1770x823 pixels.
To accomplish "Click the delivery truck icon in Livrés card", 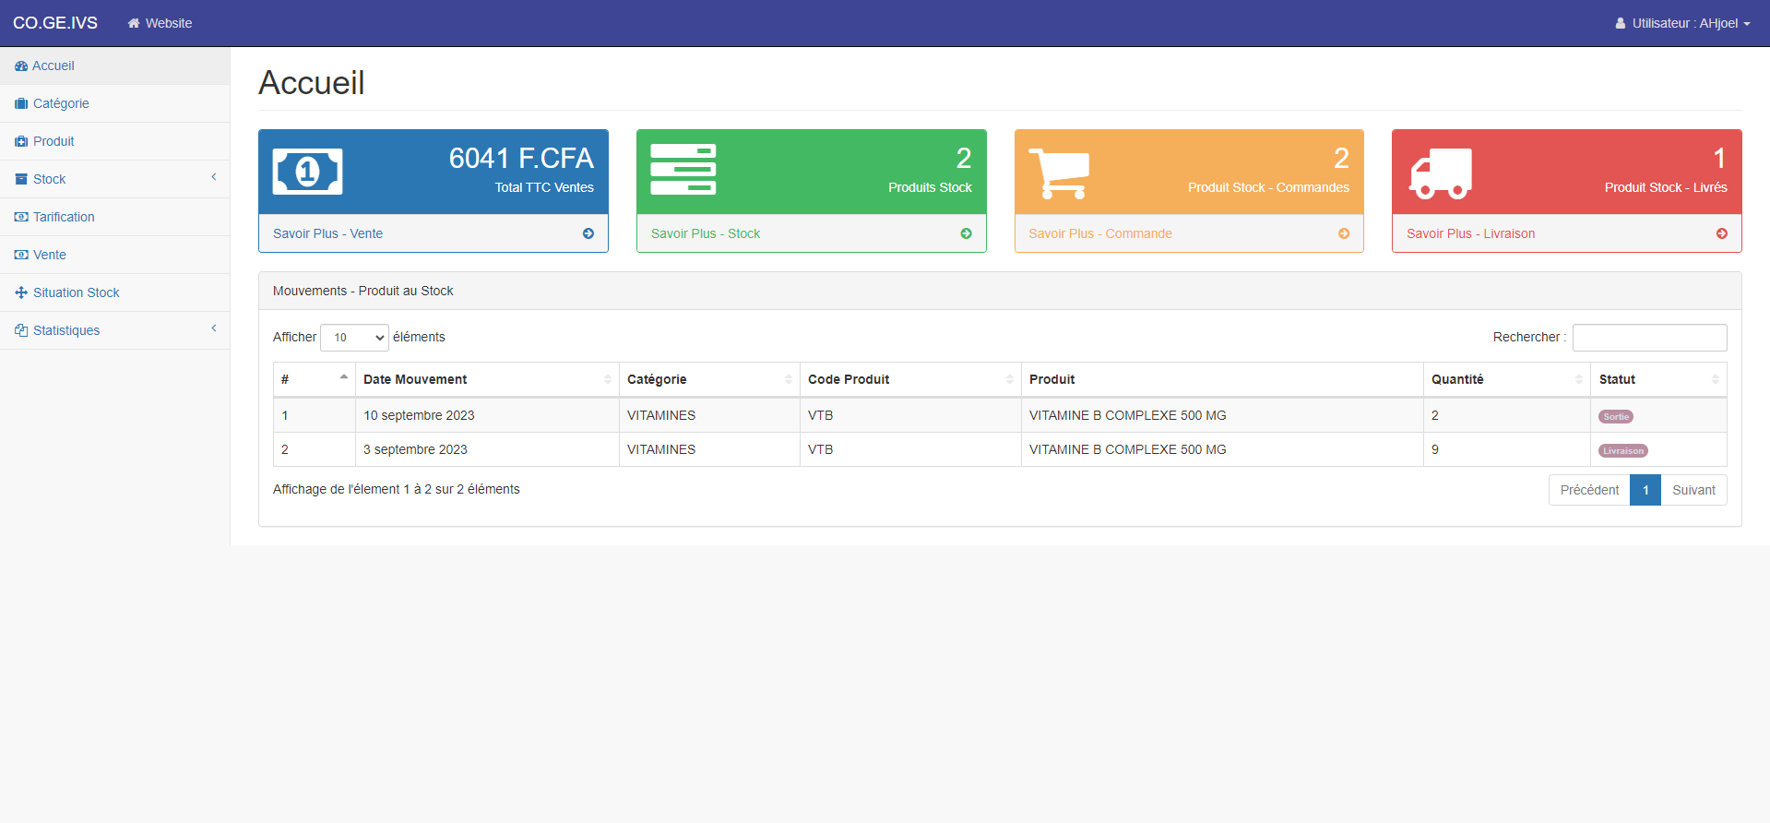I will (1440, 173).
